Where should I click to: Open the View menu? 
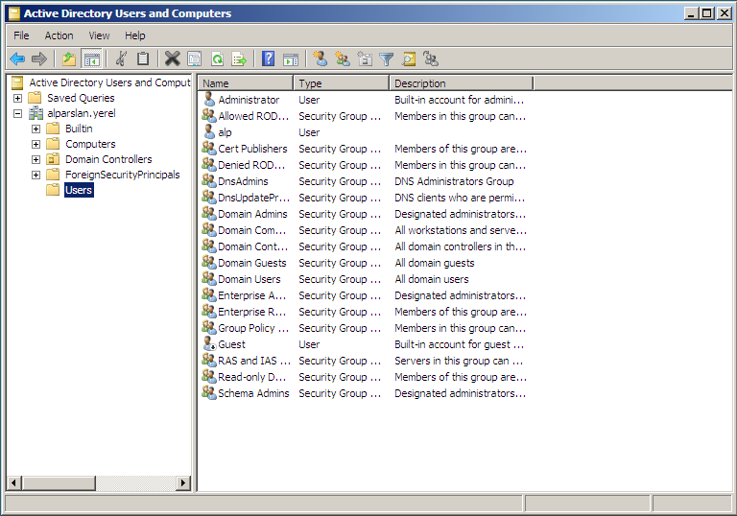(99, 35)
